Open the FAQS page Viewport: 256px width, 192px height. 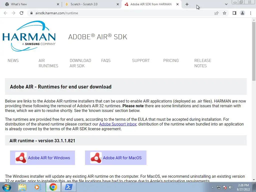coord(106,60)
